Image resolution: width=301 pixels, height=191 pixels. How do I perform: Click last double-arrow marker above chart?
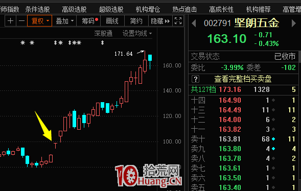pyautogui.click(x=102, y=42)
